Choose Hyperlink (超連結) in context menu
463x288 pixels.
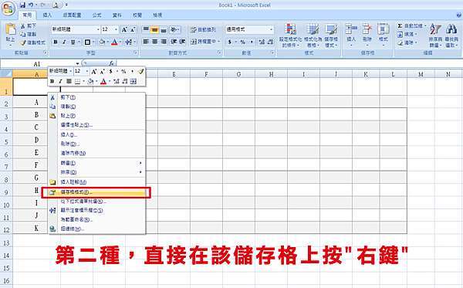[x=96, y=229]
